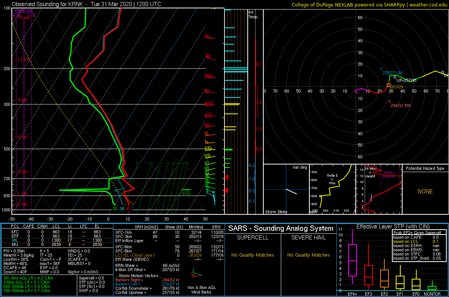
Task: Click the 'Supercell = 0.0' index
Action: (x=91, y=278)
